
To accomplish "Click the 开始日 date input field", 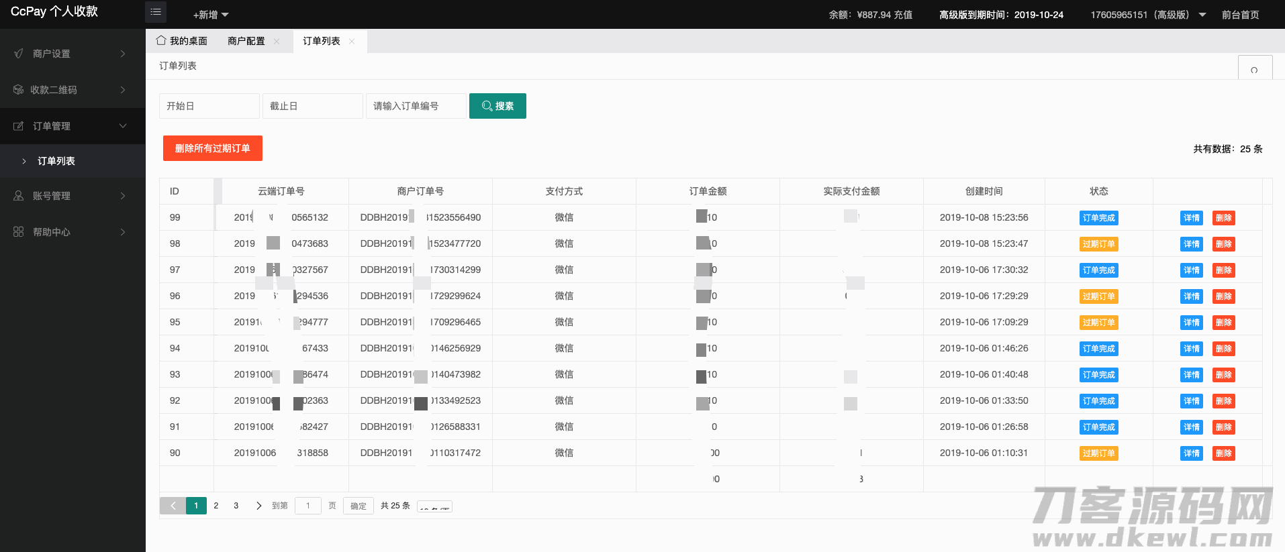I will pos(209,106).
